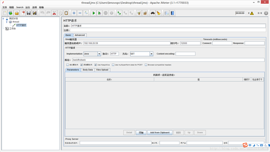270x152 pixels.
Task: Click the Save floppy disk icon
Action: click(x=29, y=13)
